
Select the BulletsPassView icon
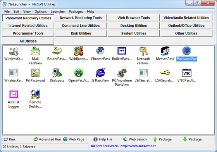point(122,51)
